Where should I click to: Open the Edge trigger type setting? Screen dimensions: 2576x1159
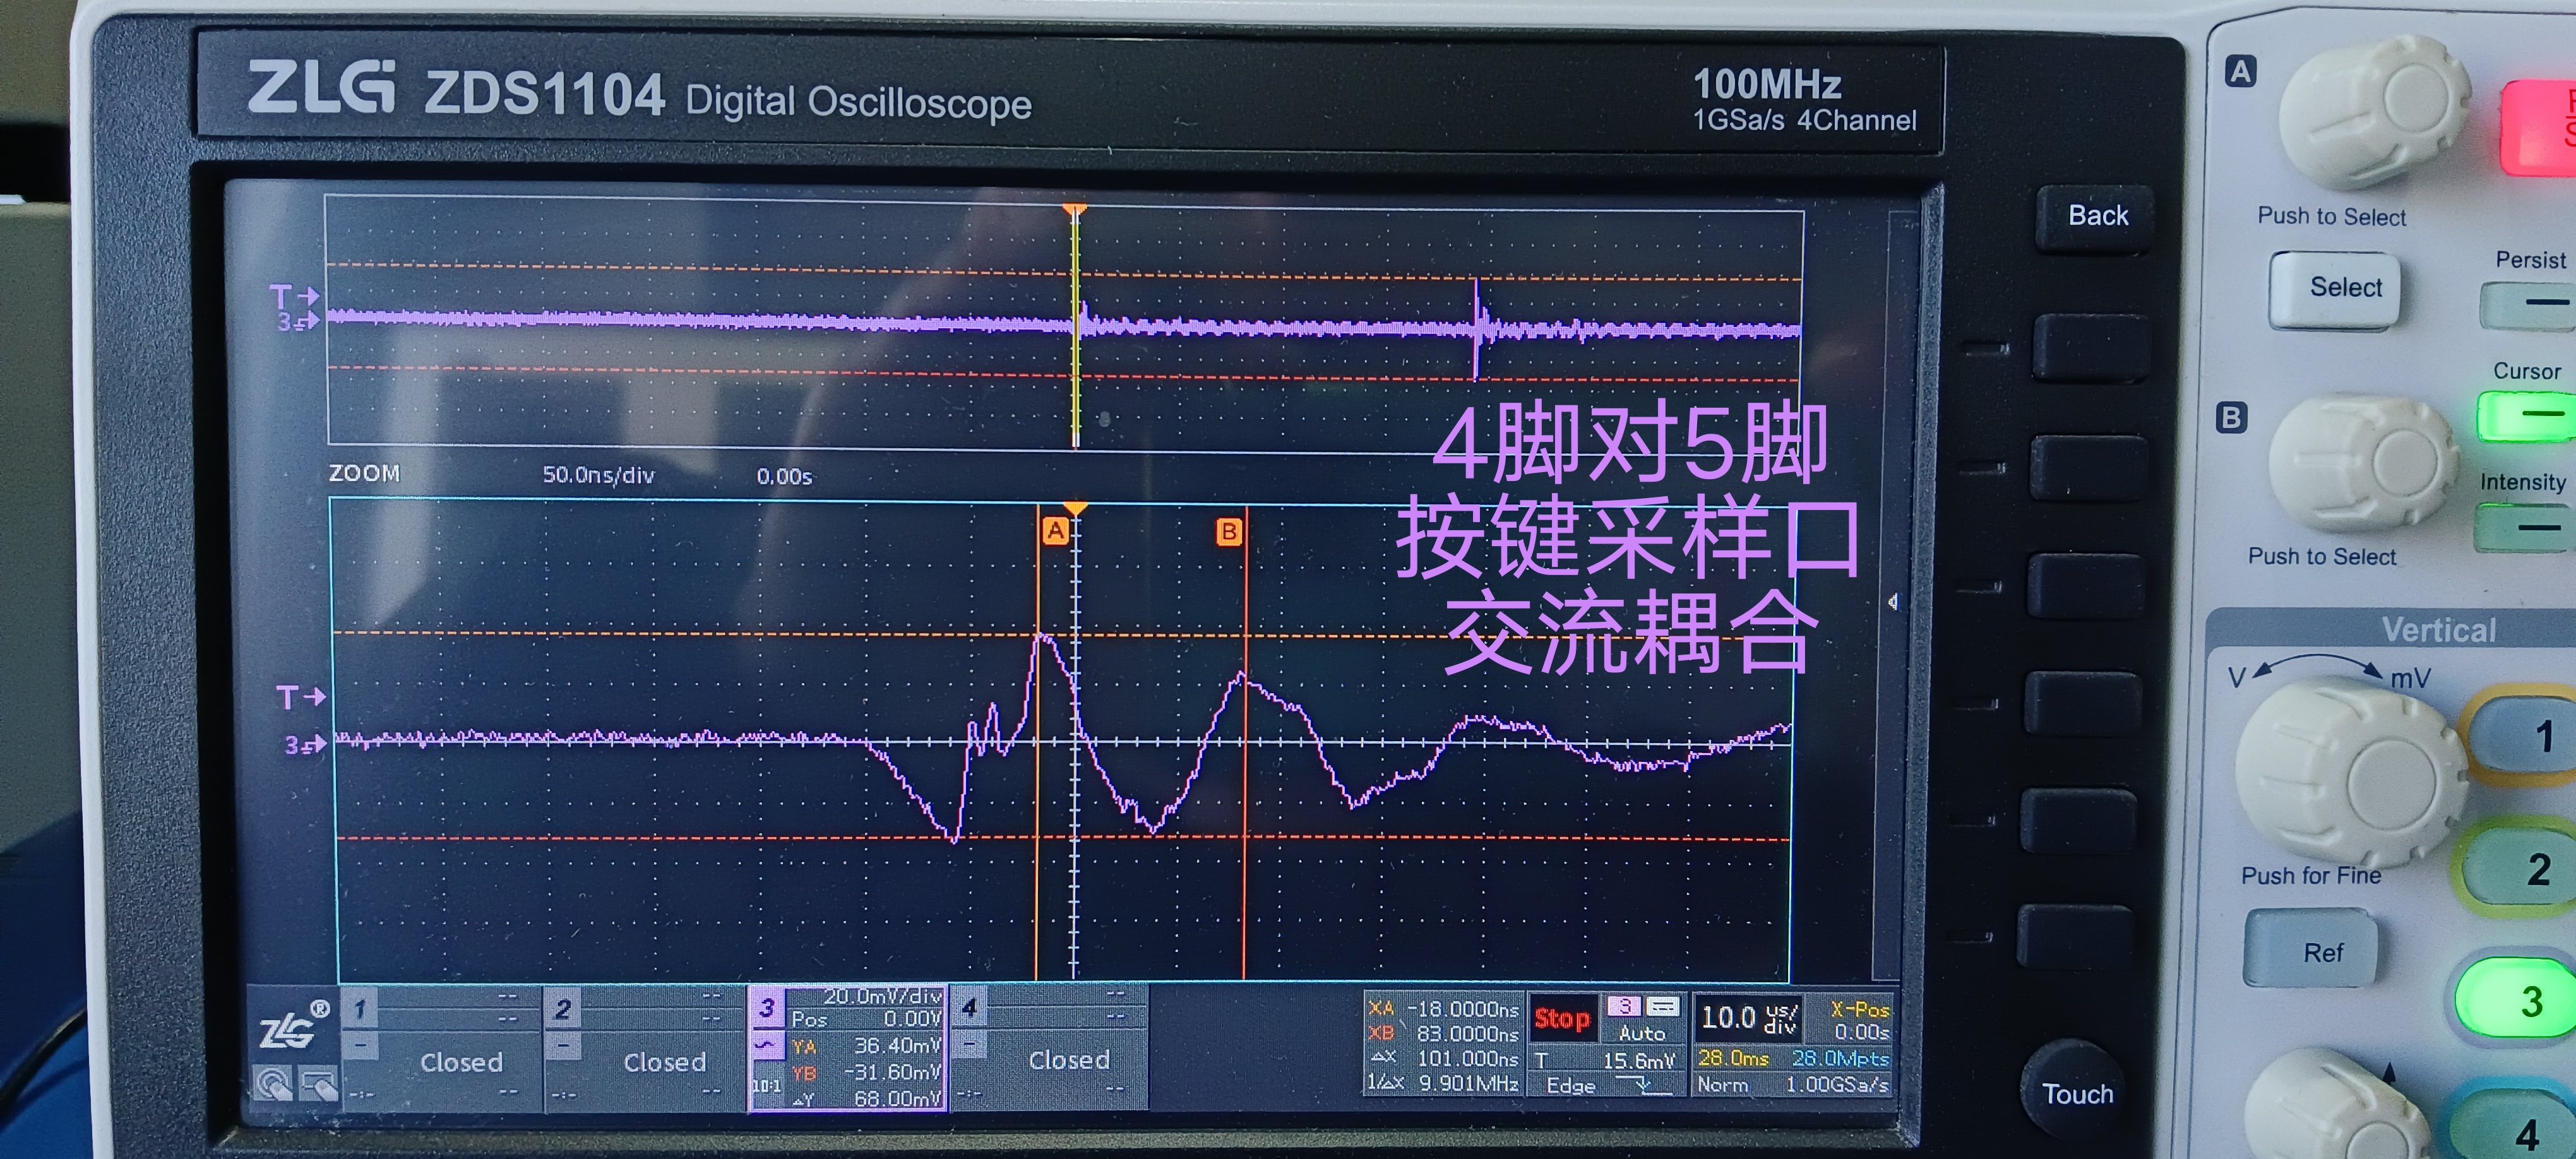tap(1571, 1086)
